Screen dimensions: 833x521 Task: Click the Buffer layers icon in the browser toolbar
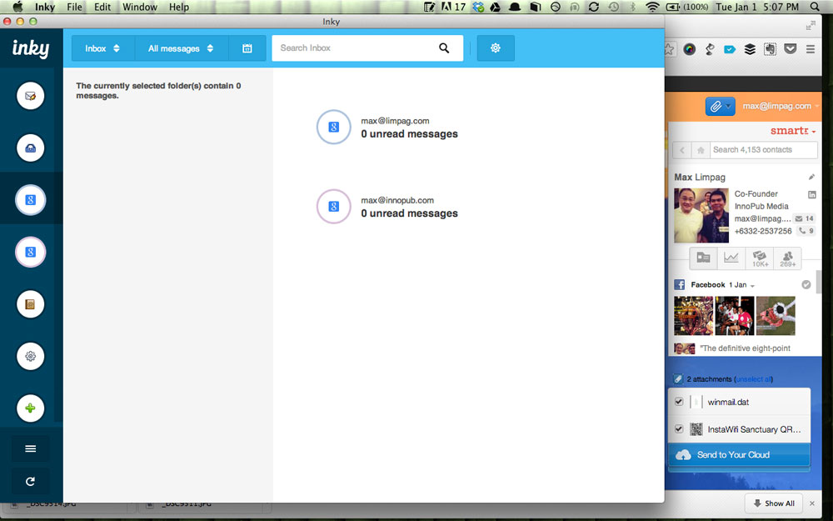coord(750,49)
